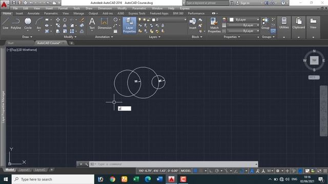Click the Copy tool icon

[58, 26]
